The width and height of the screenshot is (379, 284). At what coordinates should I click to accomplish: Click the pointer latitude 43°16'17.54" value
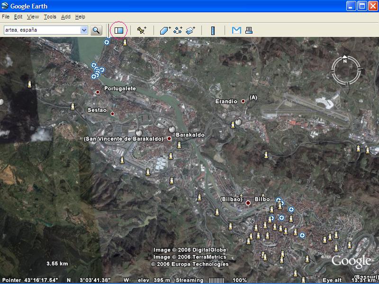point(41,280)
